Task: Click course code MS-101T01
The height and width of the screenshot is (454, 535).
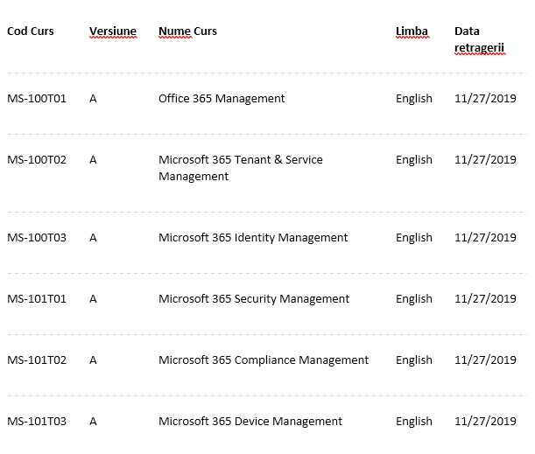Action: (x=37, y=299)
